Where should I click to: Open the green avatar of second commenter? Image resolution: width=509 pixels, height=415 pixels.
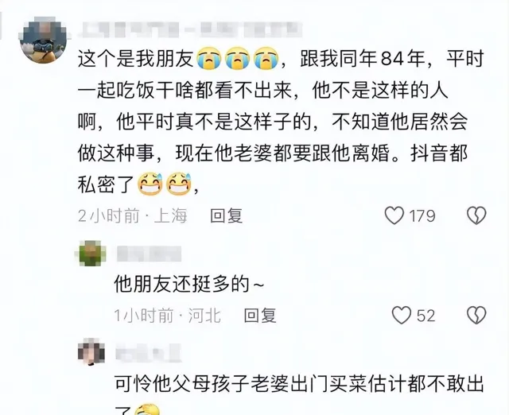tap(91, 254)
